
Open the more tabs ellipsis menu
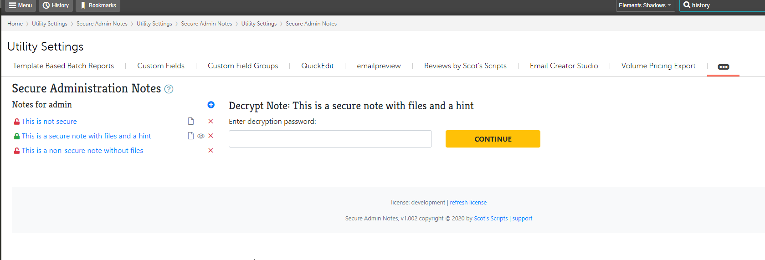tap(723, 66)
